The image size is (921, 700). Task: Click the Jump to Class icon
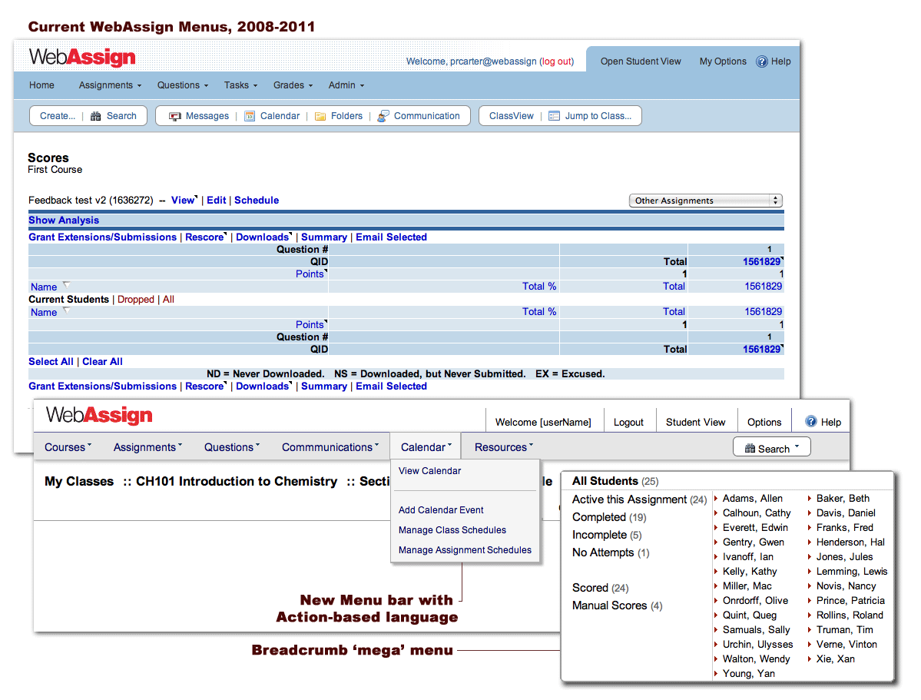pos(554,116)
